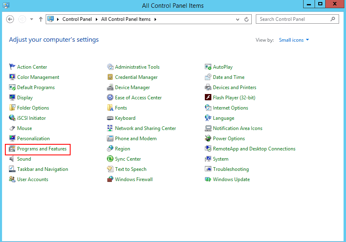
Task: Click the search magnifier icon
Action: pyautogui.click(x=333, y=19)
